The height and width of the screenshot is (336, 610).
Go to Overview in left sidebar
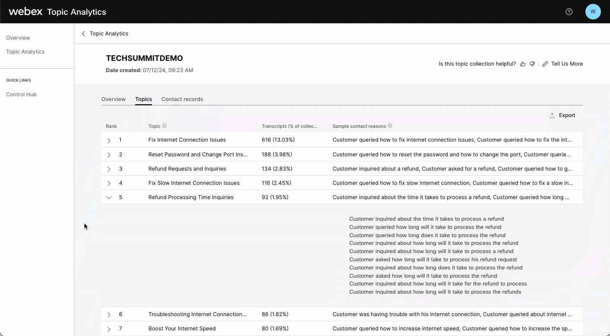coord(18,38)
